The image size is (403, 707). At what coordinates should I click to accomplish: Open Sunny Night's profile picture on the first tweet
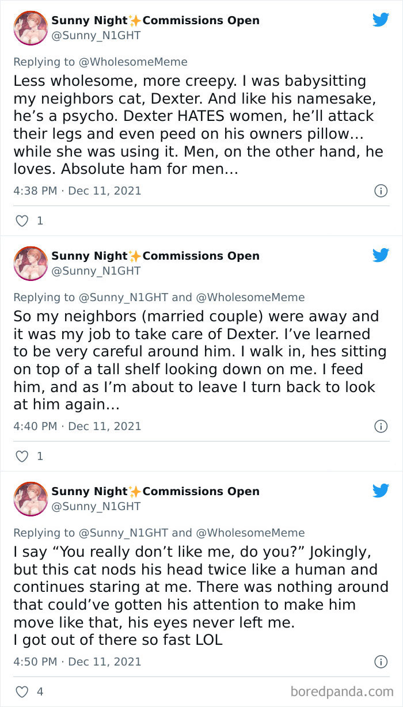(30, 27)
